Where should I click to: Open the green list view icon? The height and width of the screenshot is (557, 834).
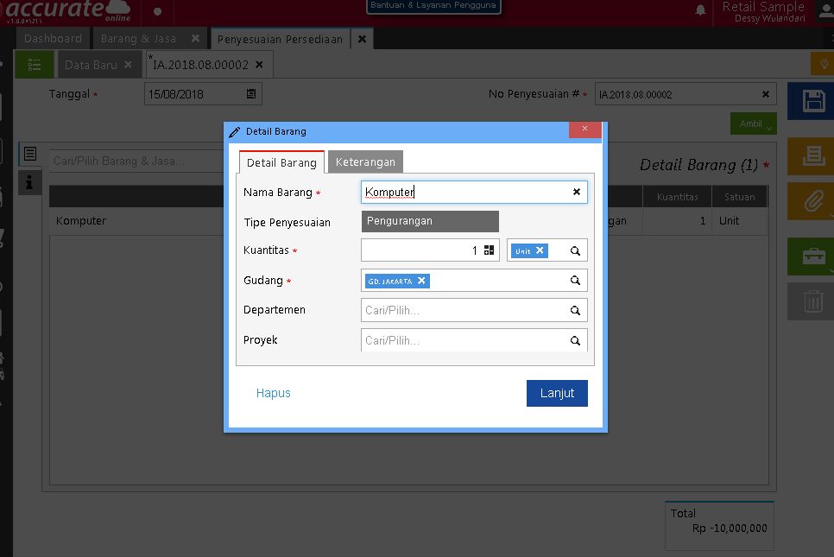(35, 65)
